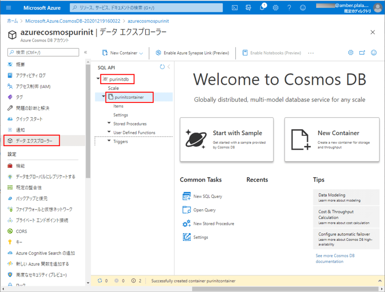Expand the Stored Procedures node

pyautogui.click(x=108, y=123)
